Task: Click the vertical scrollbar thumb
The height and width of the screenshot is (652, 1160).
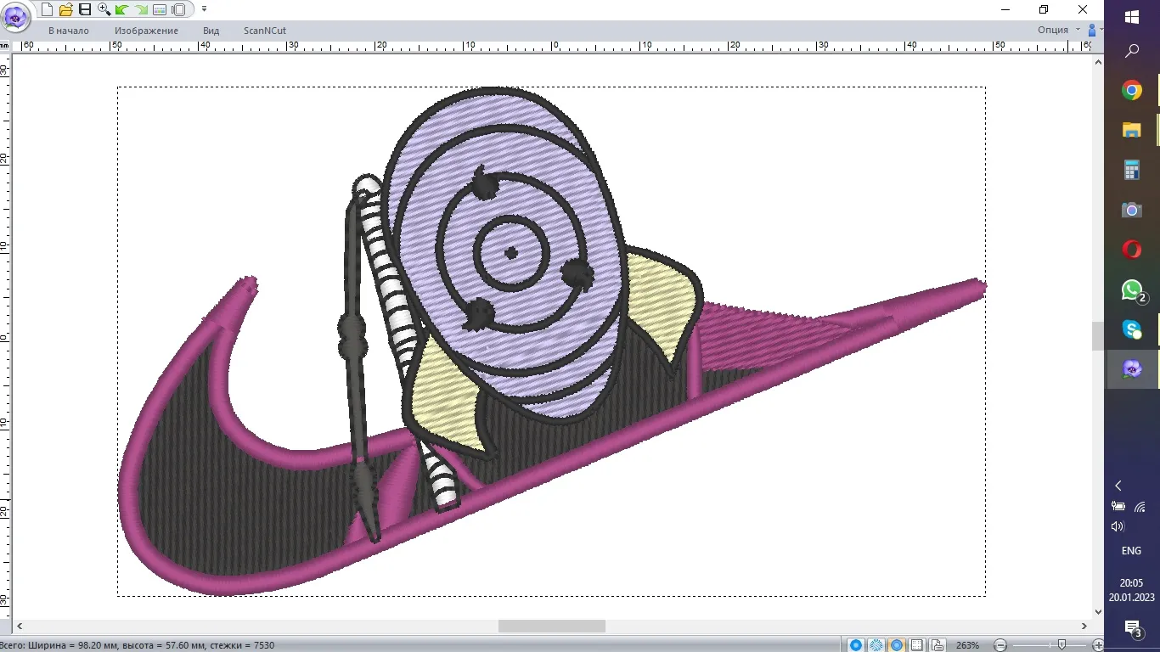Action: 1097,336
